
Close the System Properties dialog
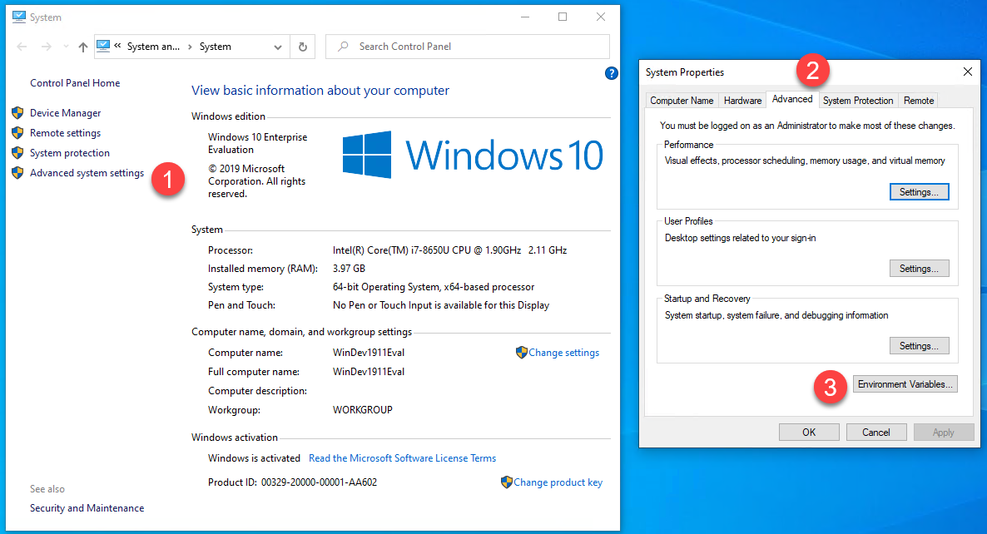968,72
